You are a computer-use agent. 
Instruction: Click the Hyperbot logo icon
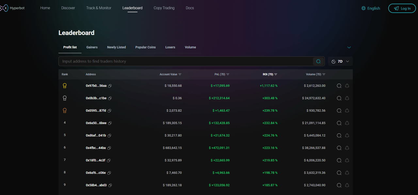coord(4,8)
